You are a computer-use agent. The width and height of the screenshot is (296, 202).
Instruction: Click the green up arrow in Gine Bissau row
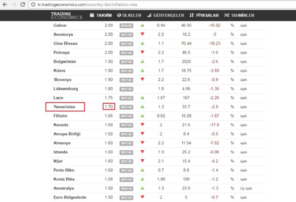142,43
